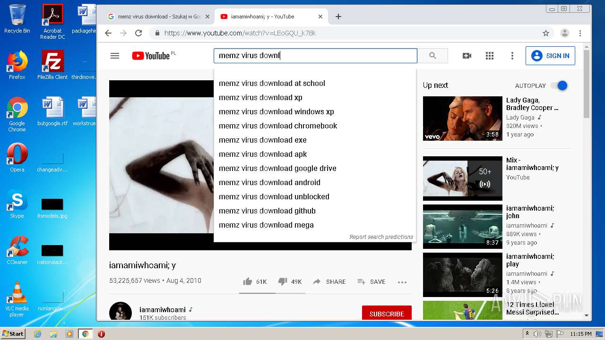This screenshot has height=340, width=605.
Task: Open iamamiwhoami channel name link
Action: pyautogui.click(x=163, y=310)
